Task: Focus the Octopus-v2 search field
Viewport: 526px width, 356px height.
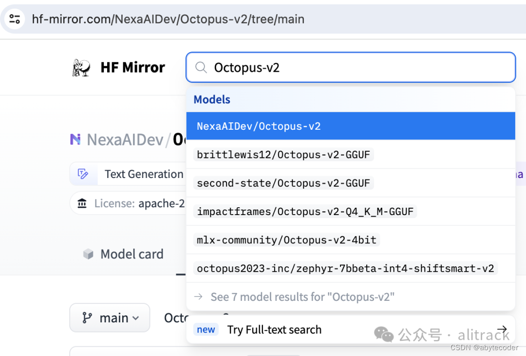Action: (x=351, y=67)
